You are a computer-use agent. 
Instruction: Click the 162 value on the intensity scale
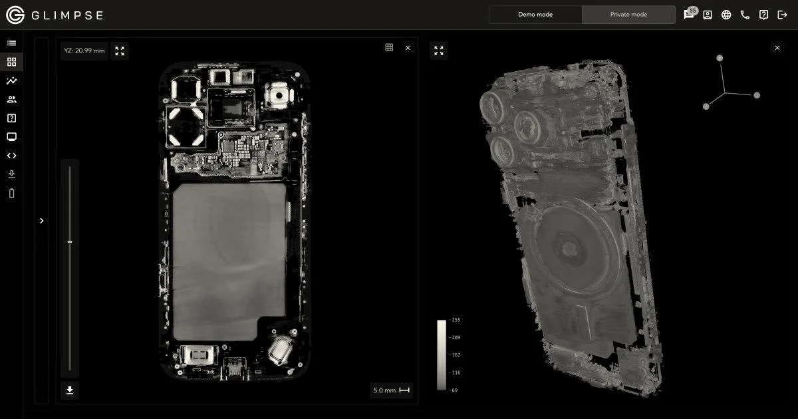click(x=456, y=355)
